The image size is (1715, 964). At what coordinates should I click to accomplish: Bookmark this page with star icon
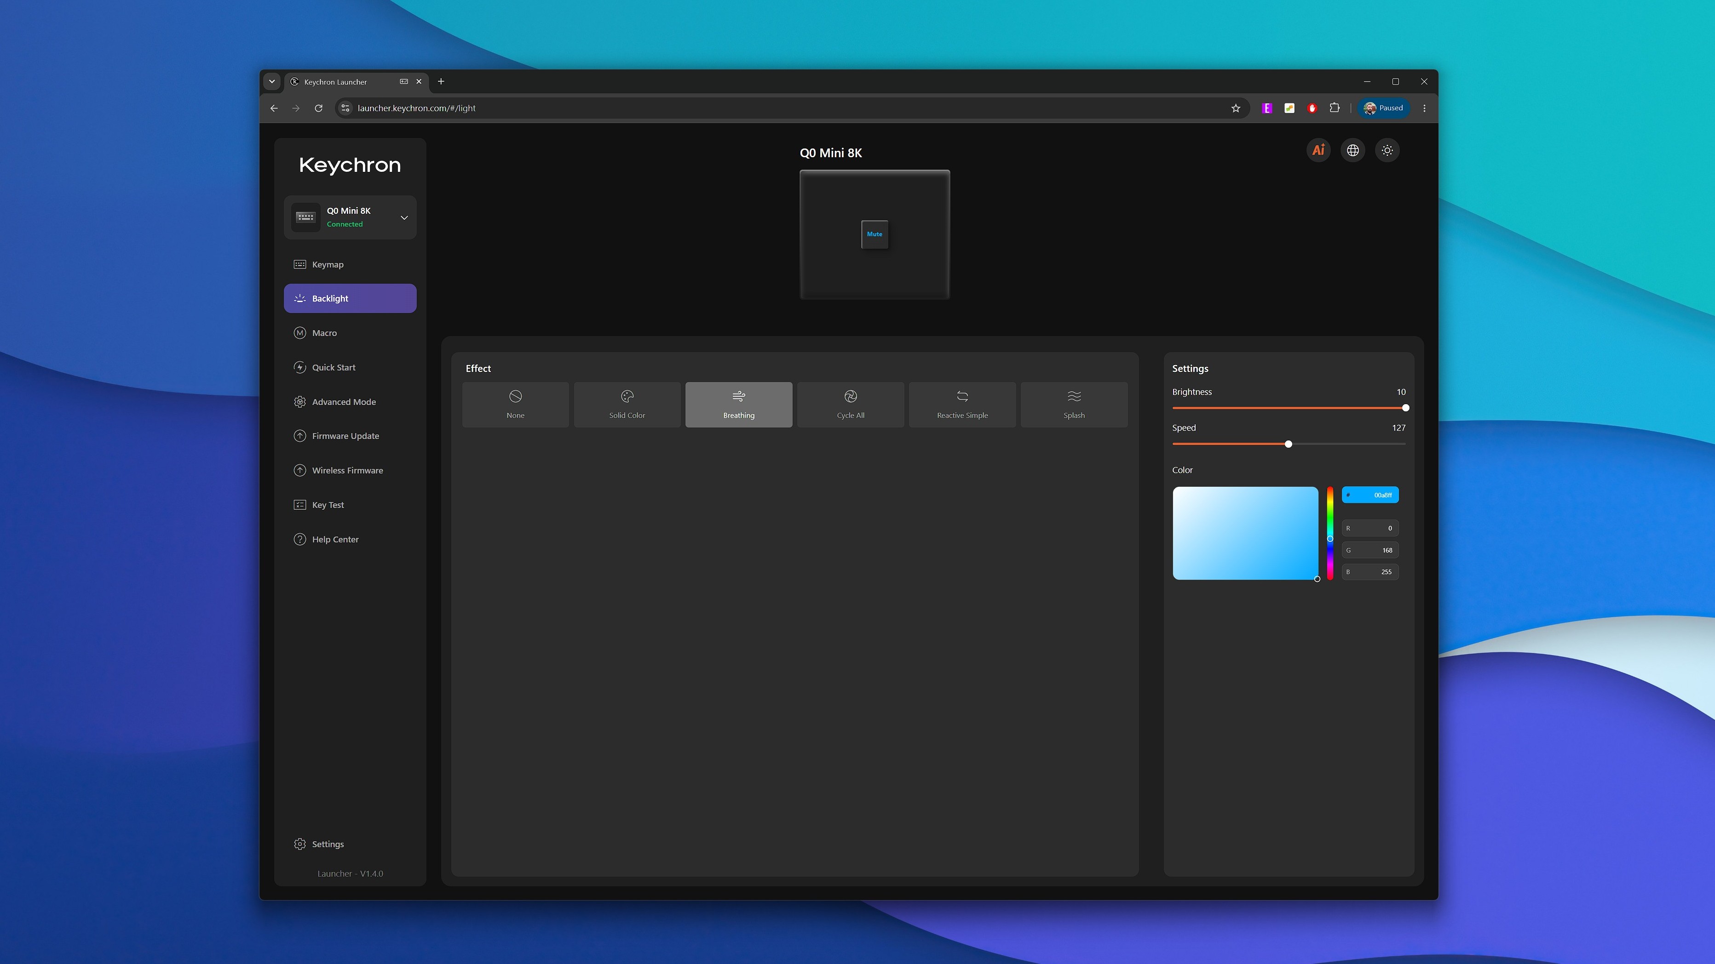tap(1236, 108)
